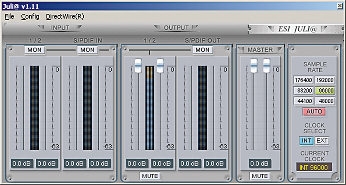The image size is (346, 185).
Task: Select 192000 sample rate
Action: coord(325,80)
